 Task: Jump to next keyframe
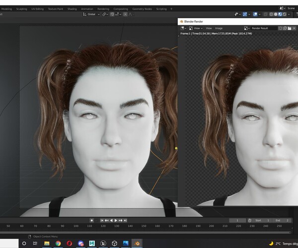(x=121, y=220)
